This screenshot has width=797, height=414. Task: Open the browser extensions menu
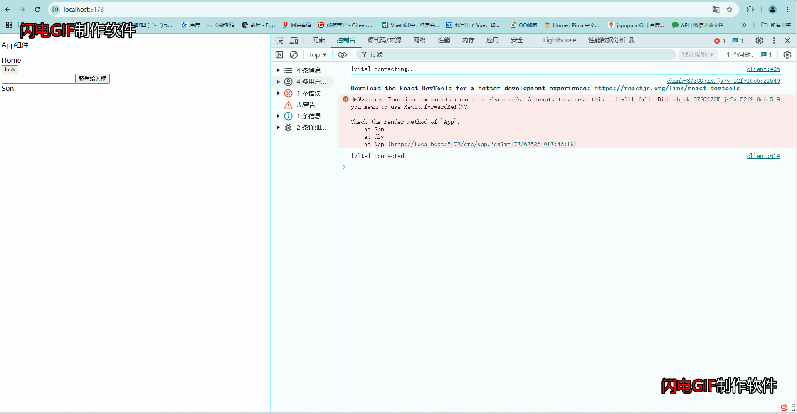[750, 10]
